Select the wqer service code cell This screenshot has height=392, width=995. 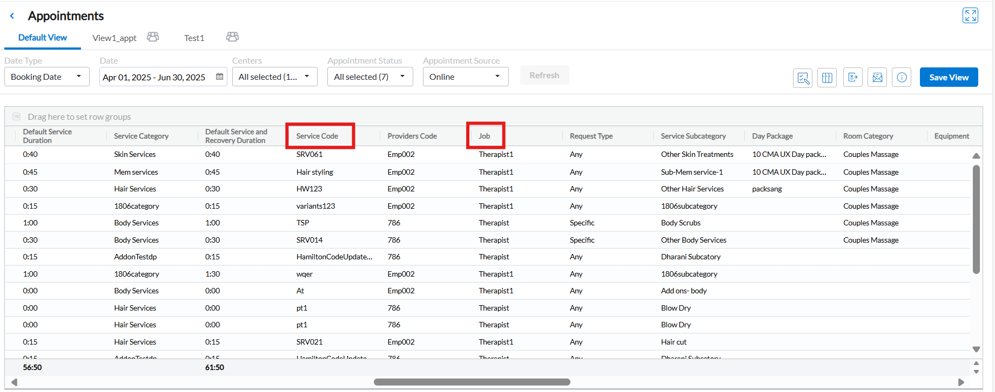[x=304, y=274]
